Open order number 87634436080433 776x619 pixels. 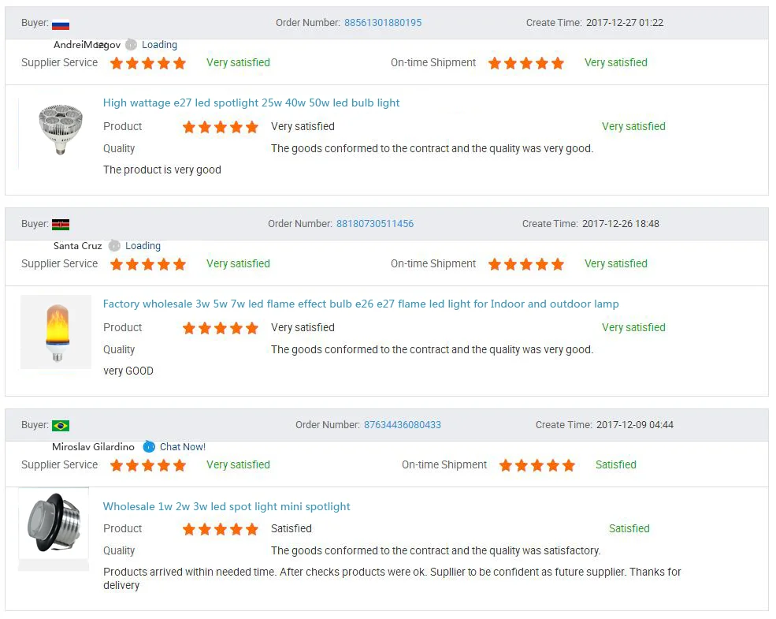tap(403, 425)
